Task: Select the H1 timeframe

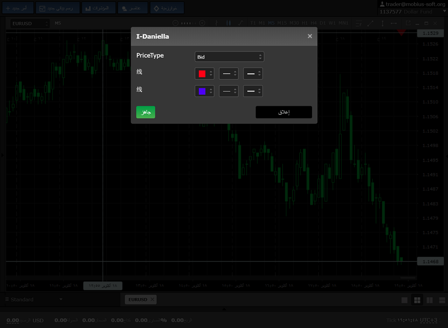Action: tap(305, 23)
